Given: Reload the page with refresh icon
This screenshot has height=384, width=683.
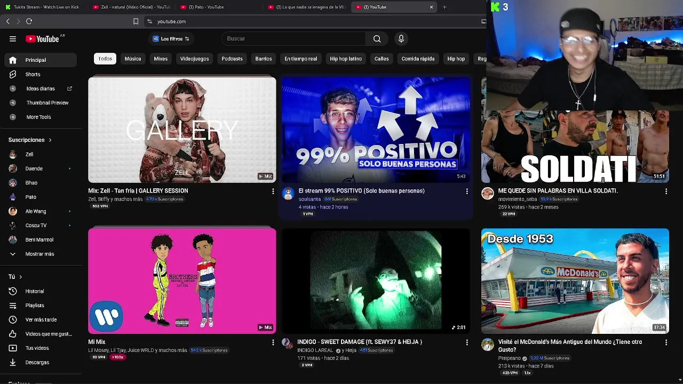Looking at the screenshot, I should coord(29,21).
